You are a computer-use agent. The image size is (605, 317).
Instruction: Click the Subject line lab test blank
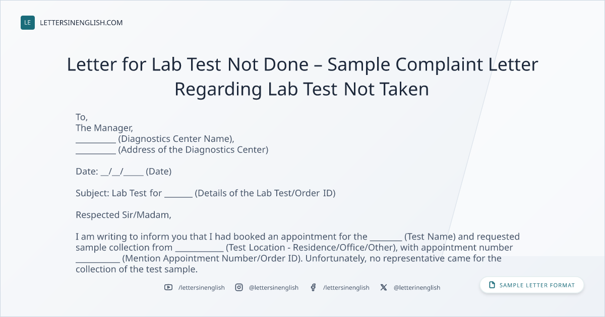[x=178, y=195]
